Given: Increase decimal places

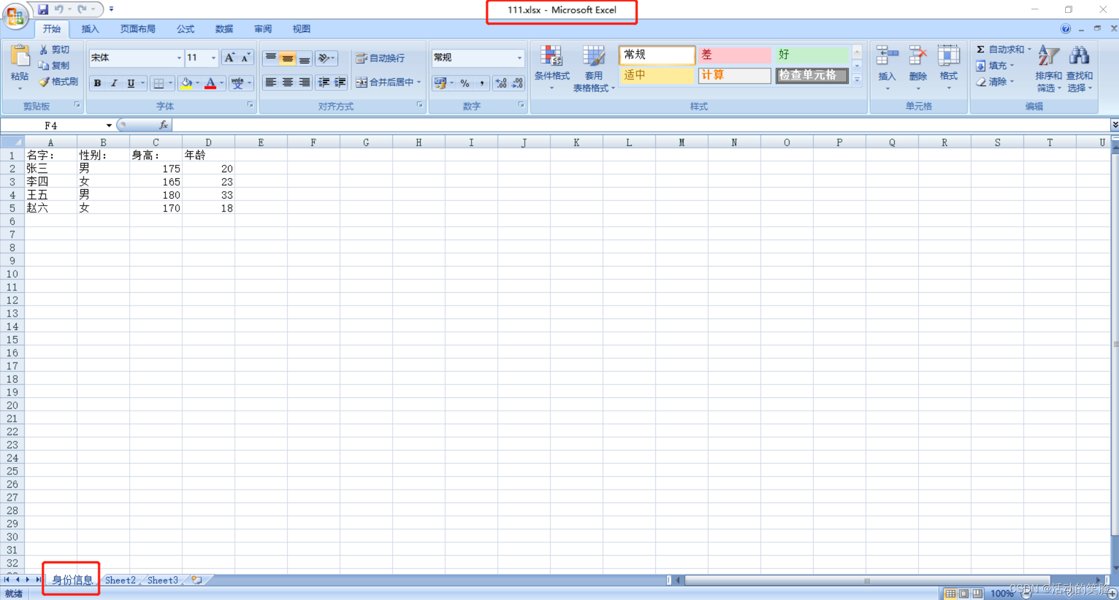Looking at the screenshot, I should pyautogui.click(x=501, y=83).
